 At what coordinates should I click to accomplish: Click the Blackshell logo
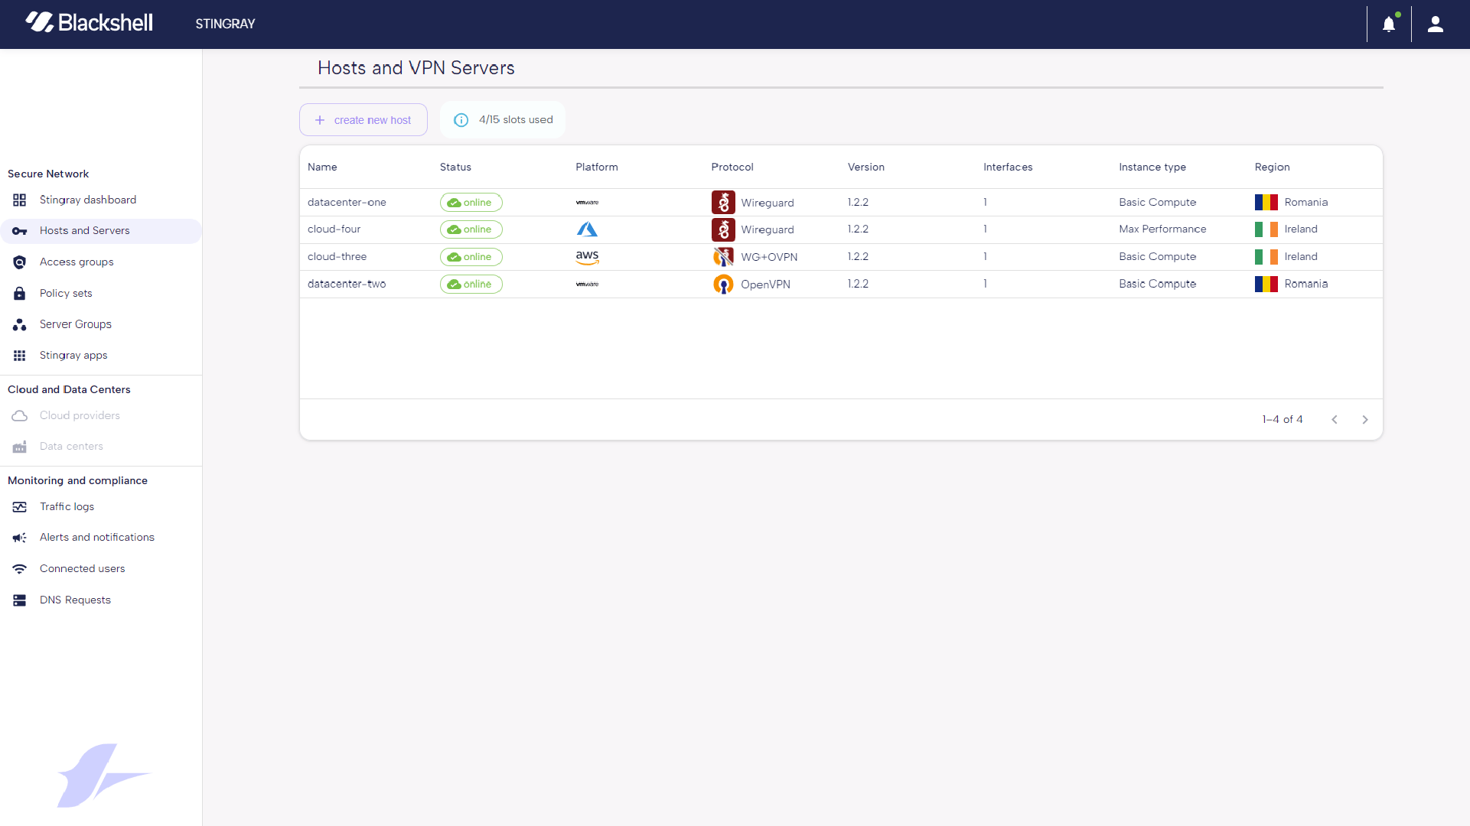(x=90, y=22)
